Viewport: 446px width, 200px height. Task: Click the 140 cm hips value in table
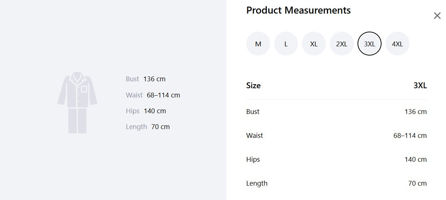415,159
